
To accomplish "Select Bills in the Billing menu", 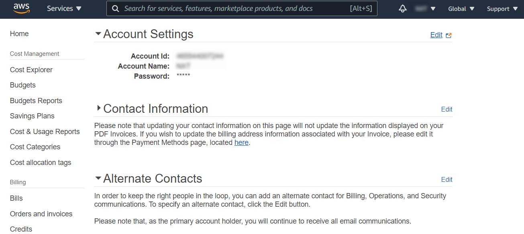I will [x=16, y=198].
